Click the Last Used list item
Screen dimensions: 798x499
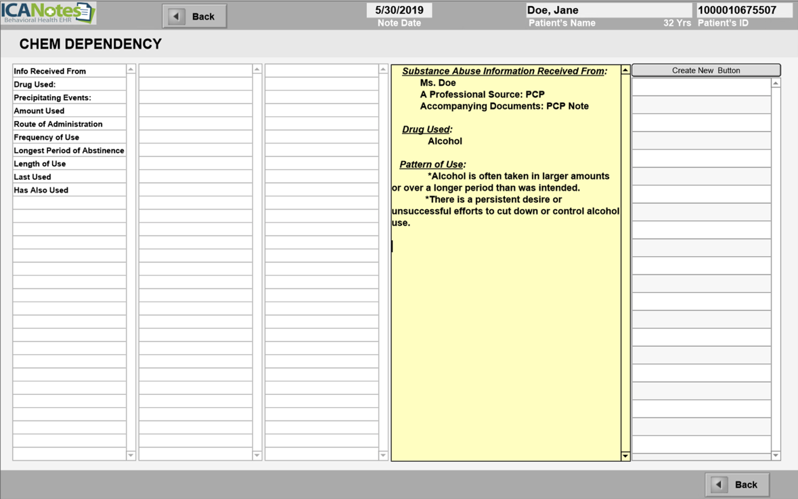point(68,176)
